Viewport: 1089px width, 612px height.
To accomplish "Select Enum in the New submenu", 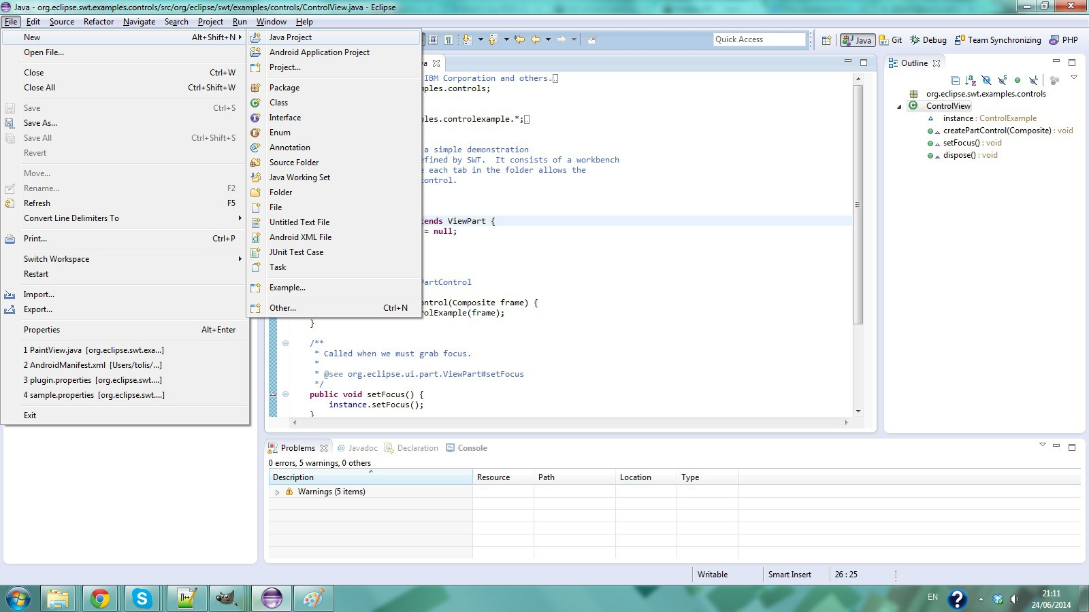I will [334, 133].
